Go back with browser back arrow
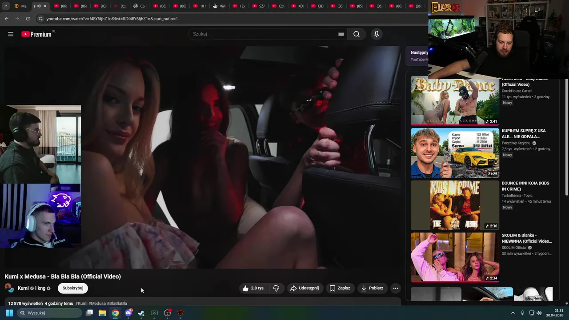 pyautogui.click(x=6, y=19)
